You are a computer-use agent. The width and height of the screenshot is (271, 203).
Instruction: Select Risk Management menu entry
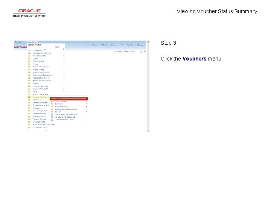pos(40,116)
